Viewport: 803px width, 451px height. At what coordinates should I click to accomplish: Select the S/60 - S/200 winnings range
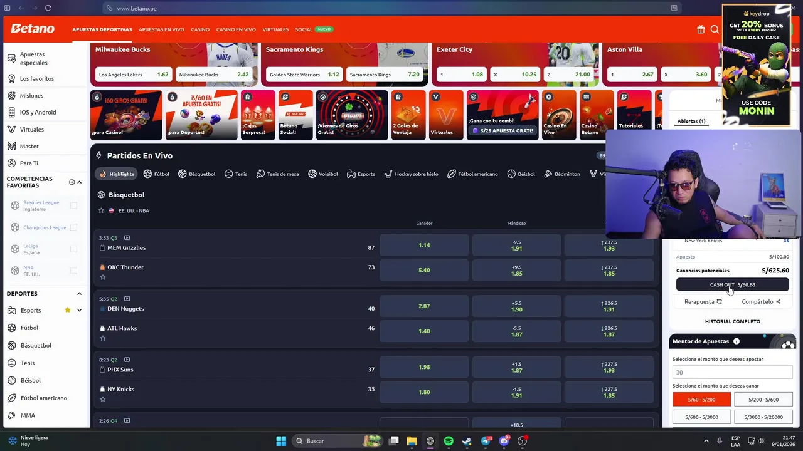tap(701, 400)
